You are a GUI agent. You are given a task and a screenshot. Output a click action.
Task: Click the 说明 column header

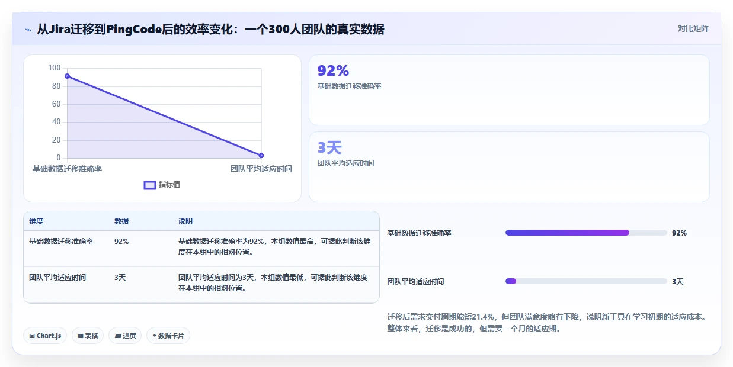coord(185,221)
